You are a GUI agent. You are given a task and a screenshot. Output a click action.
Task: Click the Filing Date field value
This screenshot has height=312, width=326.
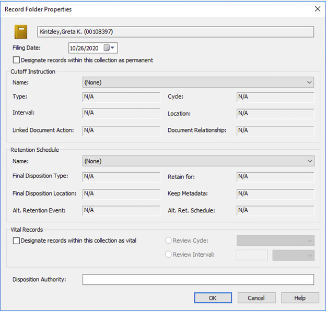tap(85, 49)
